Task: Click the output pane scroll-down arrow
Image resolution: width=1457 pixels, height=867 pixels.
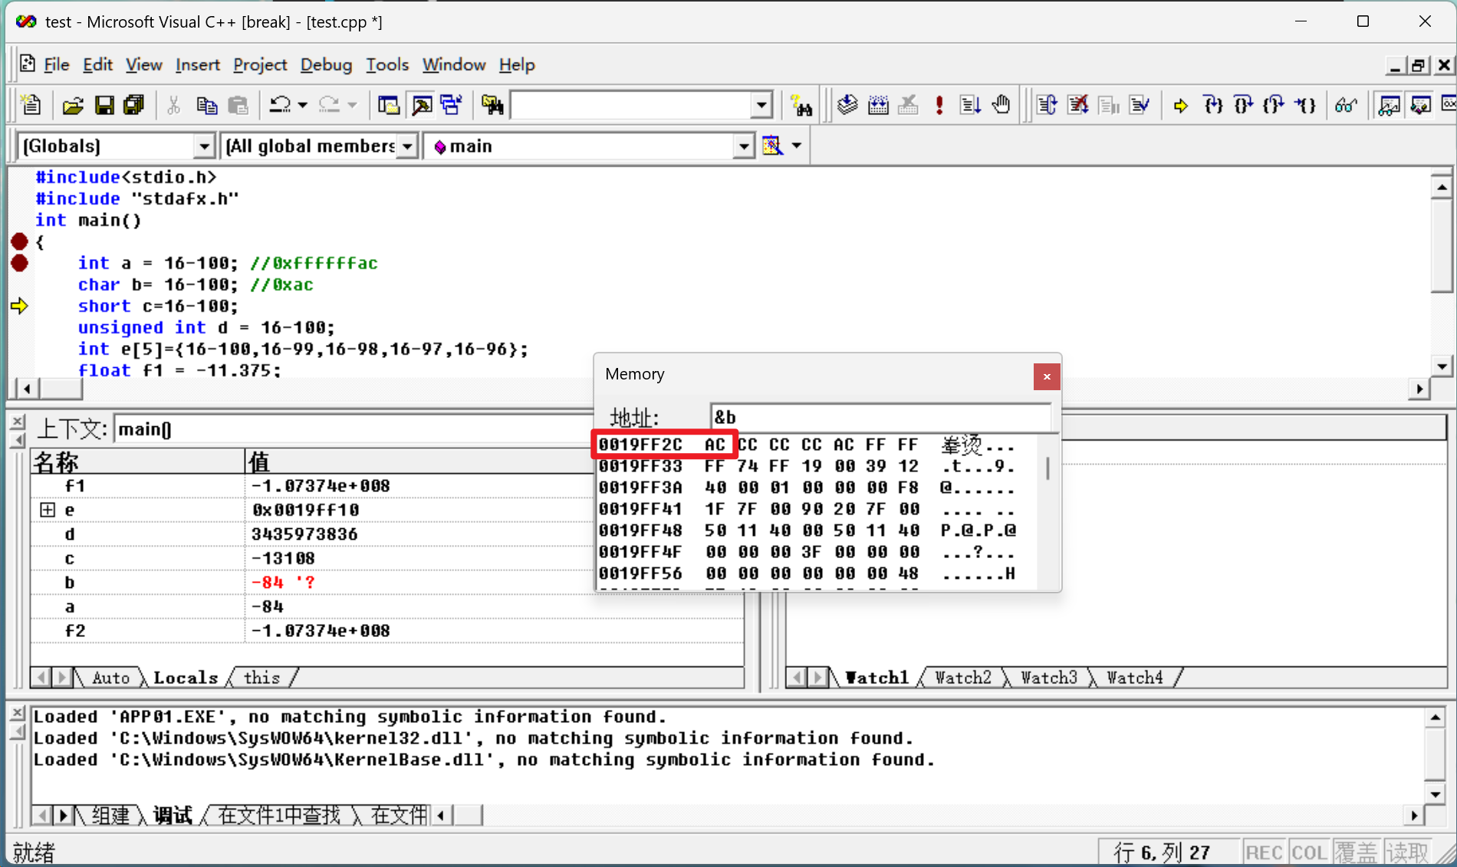Action: [x=1435, y=794]
